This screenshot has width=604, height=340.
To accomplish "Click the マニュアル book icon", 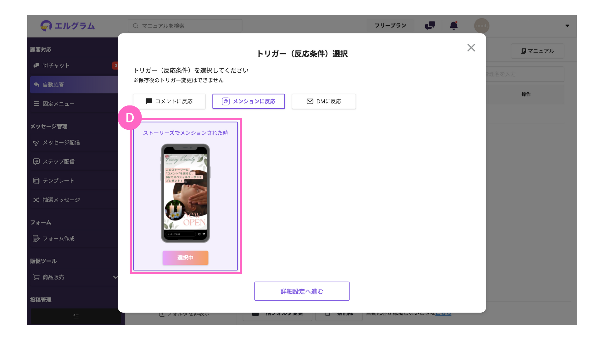I will click(523, 51).
